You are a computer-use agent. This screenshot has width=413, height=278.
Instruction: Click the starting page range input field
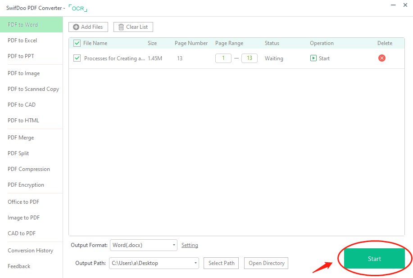tap(223, 58)
